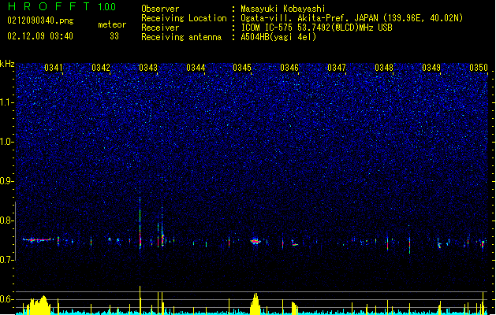Click observer name Masayuki Kobayashi
496x315 pixels.
[x=283, y=9]
